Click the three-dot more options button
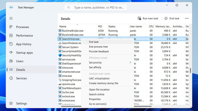This screenshot has width=198, height=111. [x=187, y=18]
